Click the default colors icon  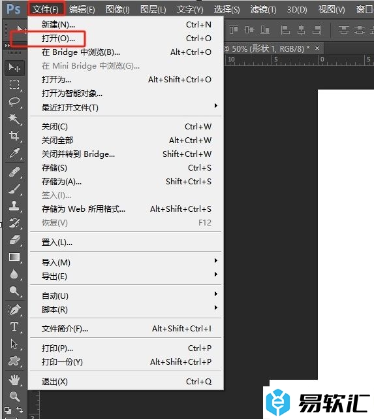point(8,410)
